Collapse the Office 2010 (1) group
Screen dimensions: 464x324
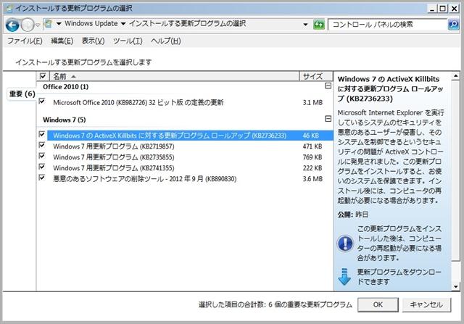(328, 86)
